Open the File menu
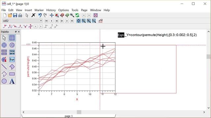 (4, 10)
